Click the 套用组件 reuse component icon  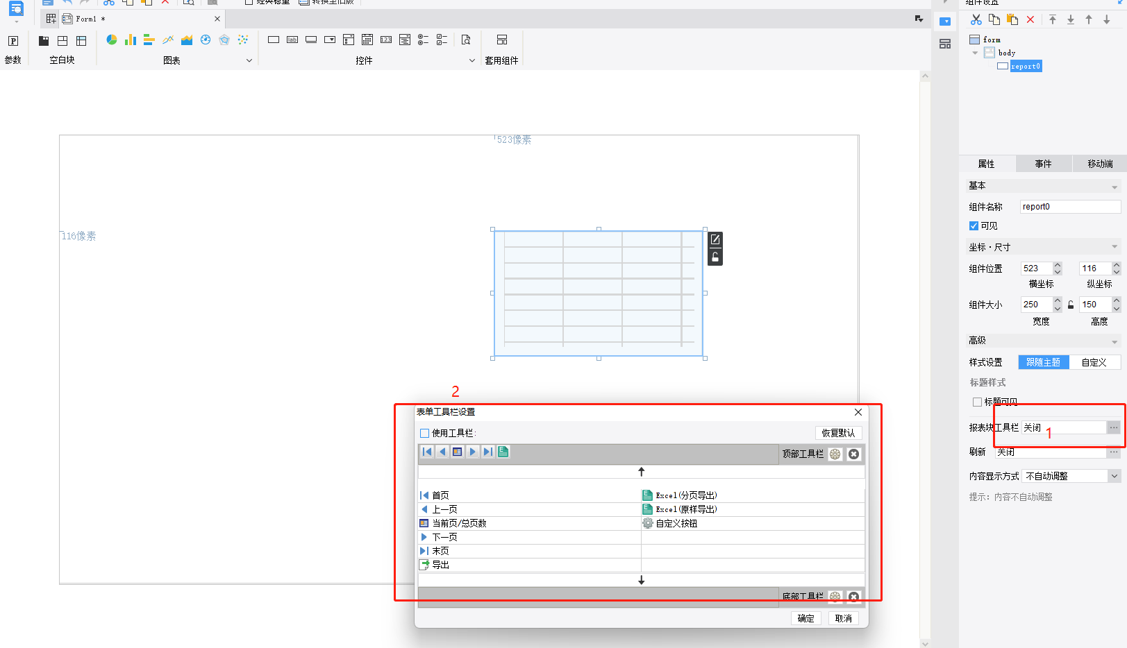(502, 40)
